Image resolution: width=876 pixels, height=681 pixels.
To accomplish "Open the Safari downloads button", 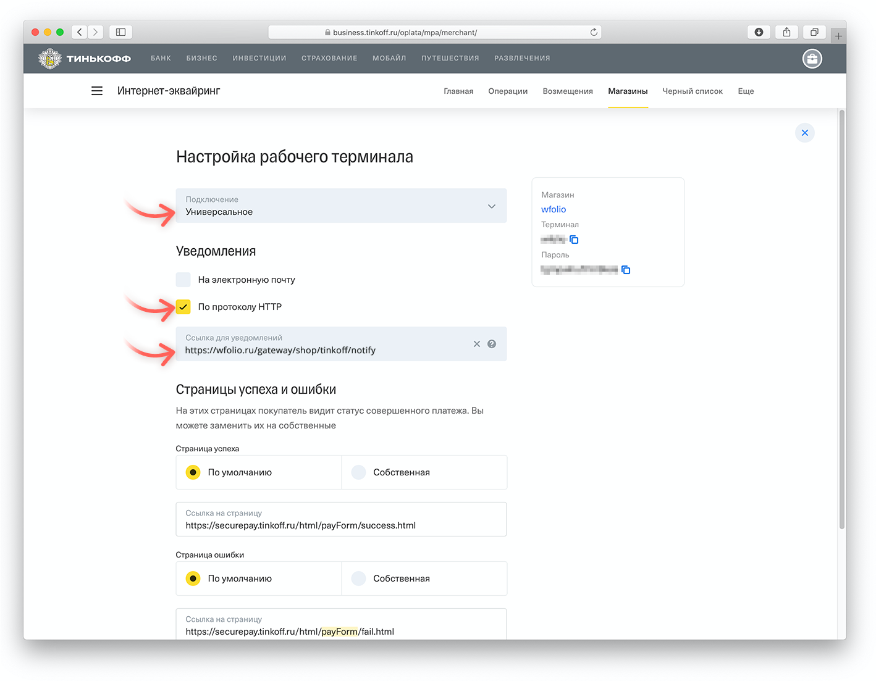I will tap(759, 32).
